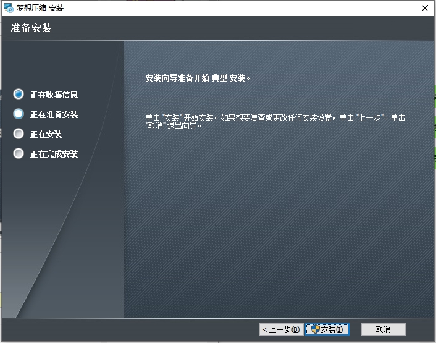Select the 正在完成安装 step indicator
The width and height of the screenshot is (436, 343).
coord(19,153)
